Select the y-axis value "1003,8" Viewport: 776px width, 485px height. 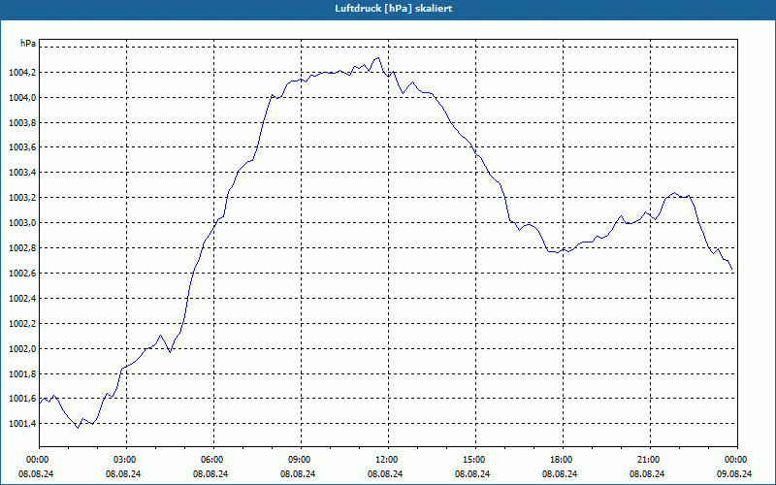pyautogui.click(x=22, y=123)
